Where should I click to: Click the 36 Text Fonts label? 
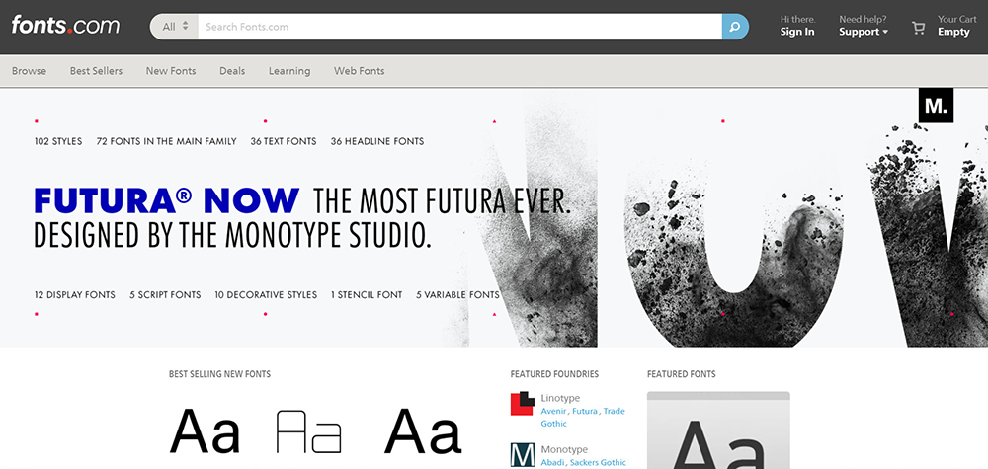pos(284,141)
